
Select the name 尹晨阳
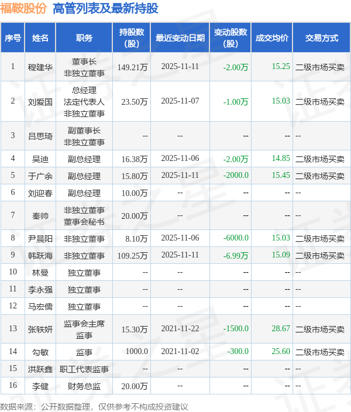point(40,239)
